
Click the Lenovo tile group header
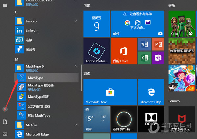pyautogui.click(x=174, y=101)
